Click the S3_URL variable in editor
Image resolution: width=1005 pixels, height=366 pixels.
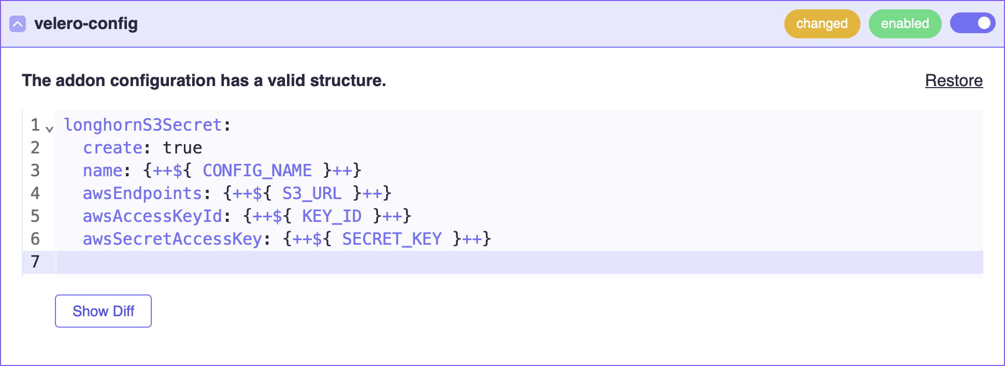tap(311, 193)
